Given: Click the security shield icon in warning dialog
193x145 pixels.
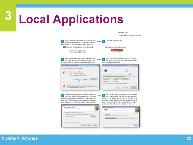Looking at the screenshot, I should (64, 86).
